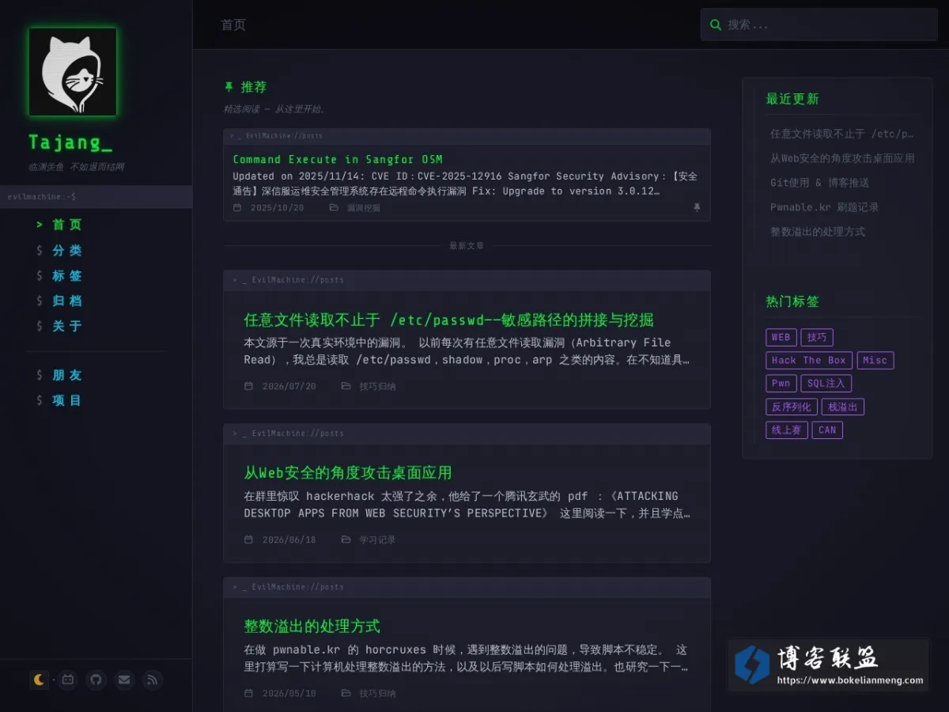
Task: Open recent update 任意文件读取不止于 /etc/p…
Action: [x=841, y=134]
